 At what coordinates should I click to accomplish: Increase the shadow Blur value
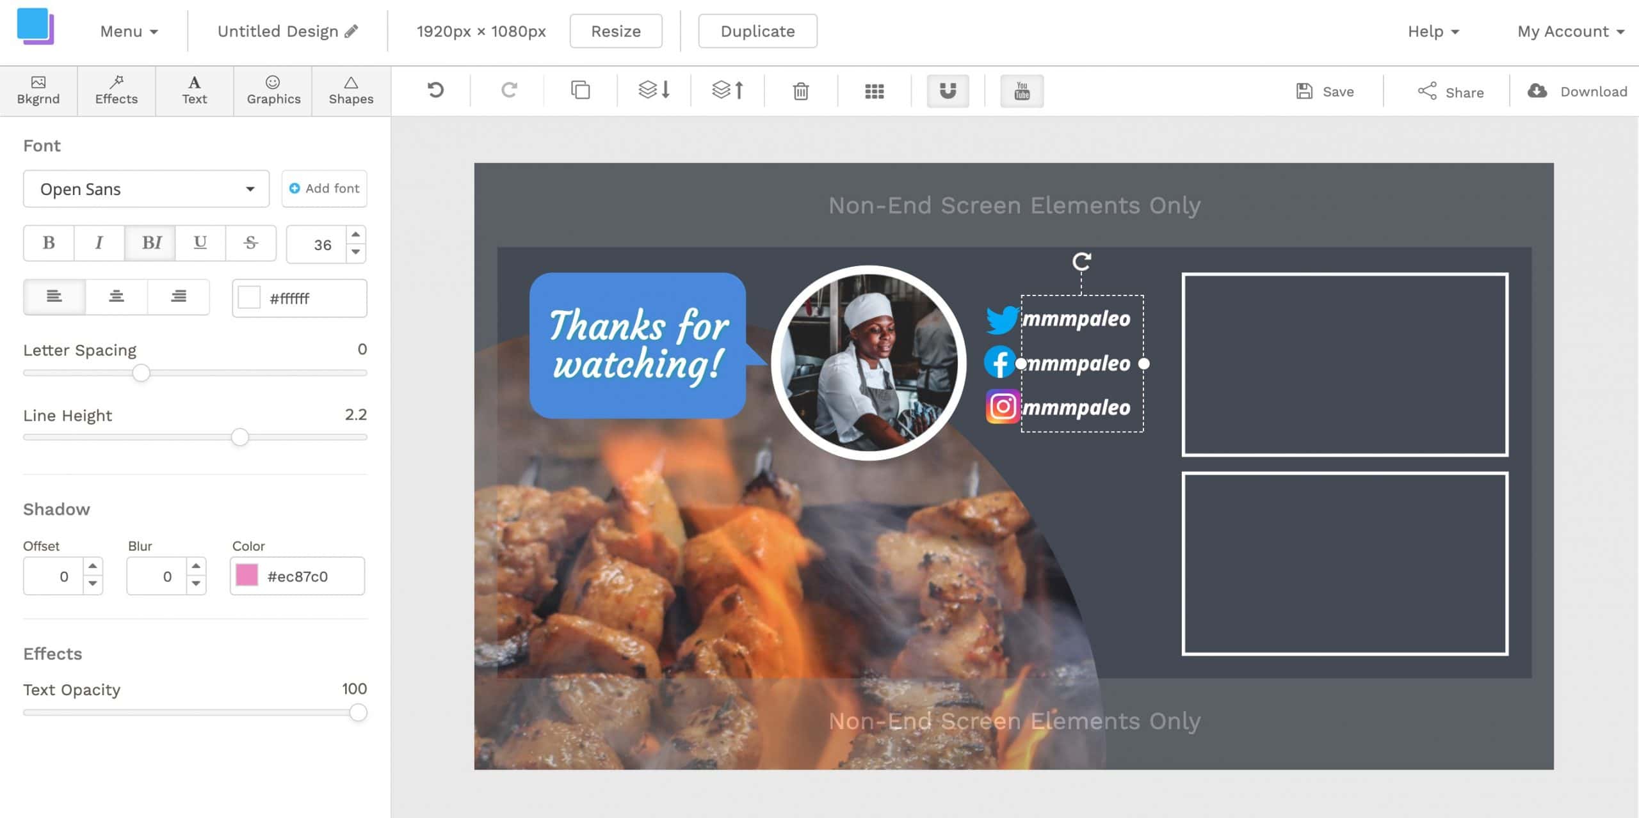(196, 566)
